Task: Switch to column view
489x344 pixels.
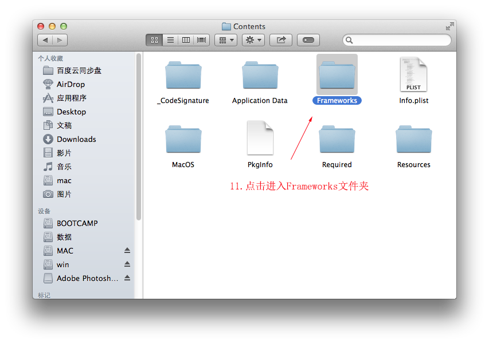Action: coord(186,40)
